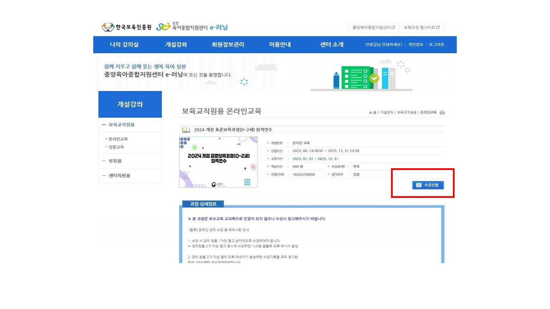Open the 중앙육아종합지원센터 external site link
Viewport: 550px width, 309px height.
(x=373, y=27)
